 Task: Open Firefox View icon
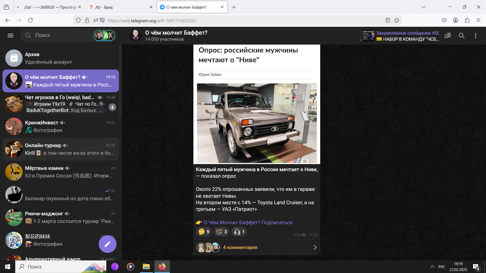pyautogui.click(x=6, y=7)
